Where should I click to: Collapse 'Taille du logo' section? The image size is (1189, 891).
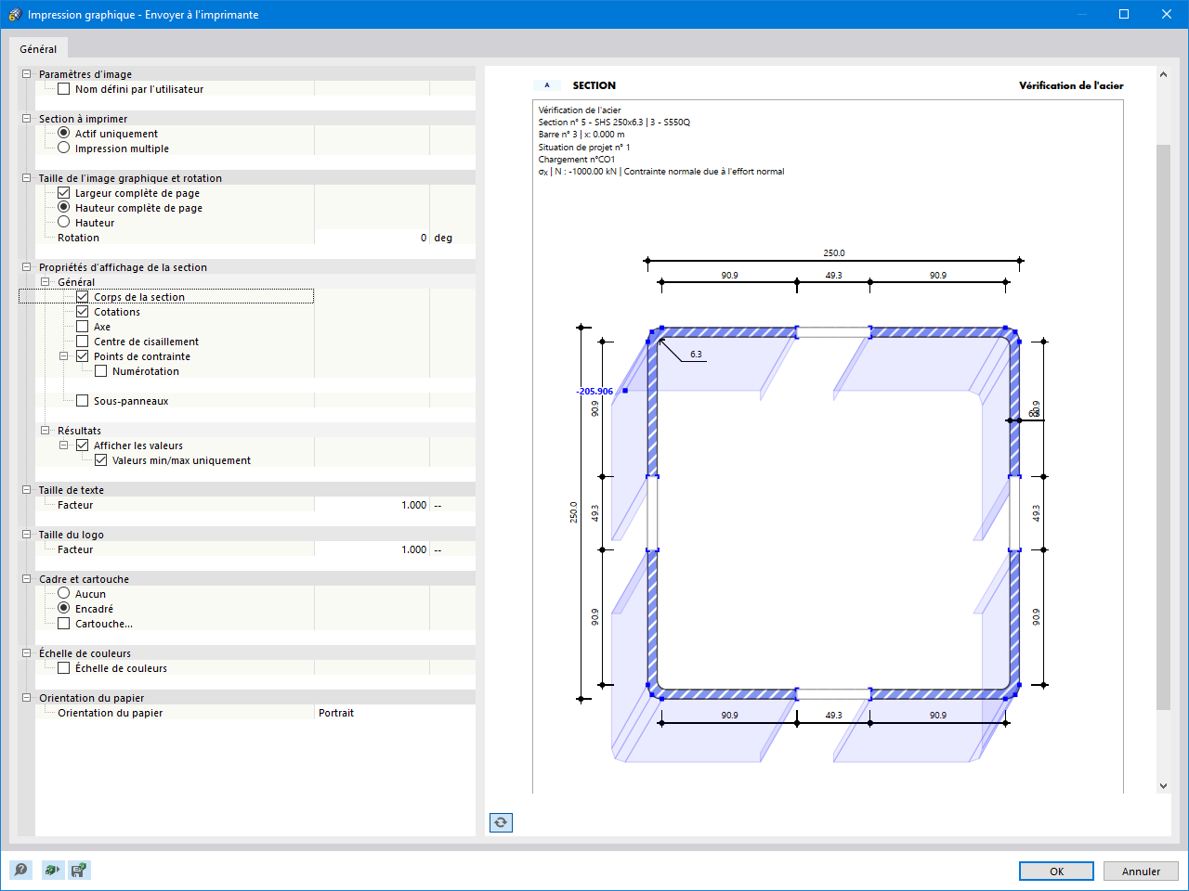click(26, 535)
